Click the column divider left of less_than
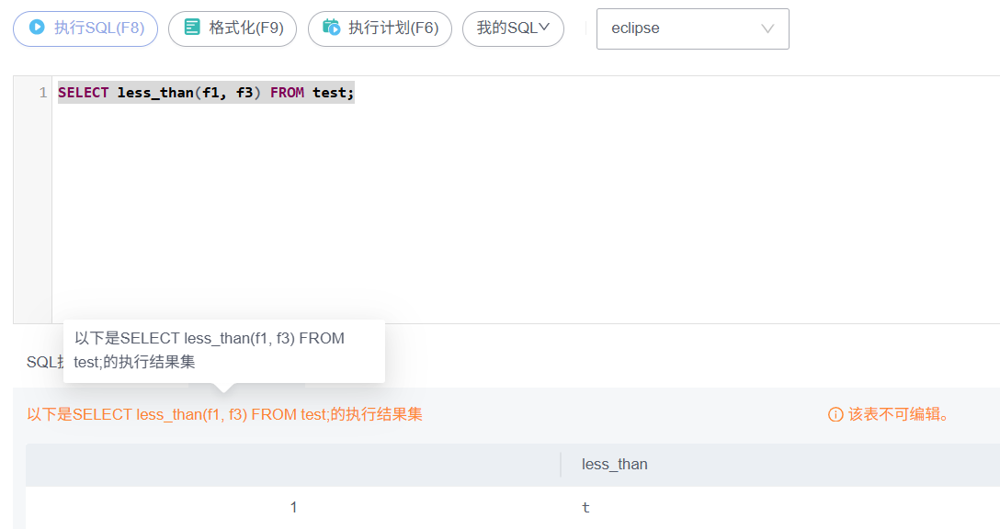This screenshot has width=1000, height=529. [561, 465]
